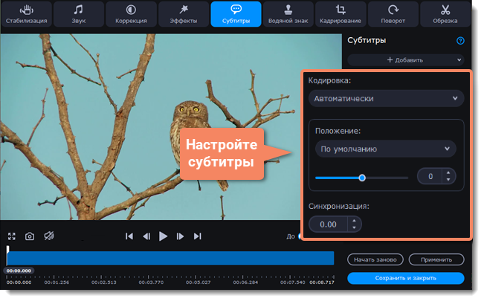The width and height of the screenshot is (484, 301).
Task: Take a snapshot with camera icon
Action: [30, 236]
